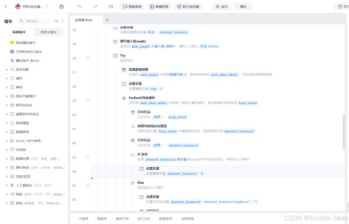Click the save (floppy disk) icon
This screenshot has height=224, width=349.
[x=62, y=6]
